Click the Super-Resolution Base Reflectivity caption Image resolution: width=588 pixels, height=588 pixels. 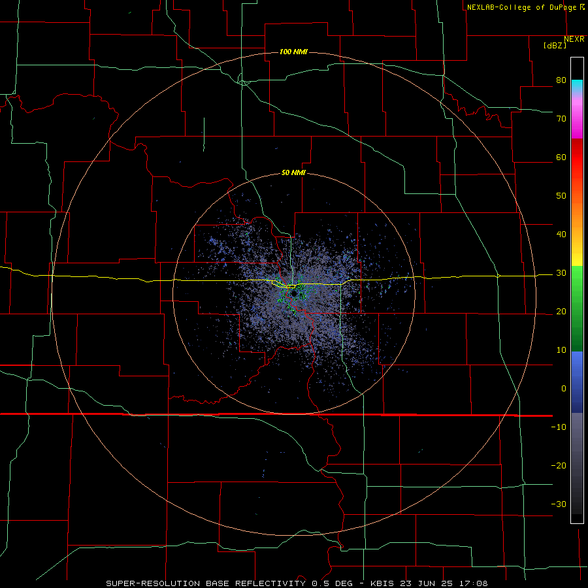(296, 583)
